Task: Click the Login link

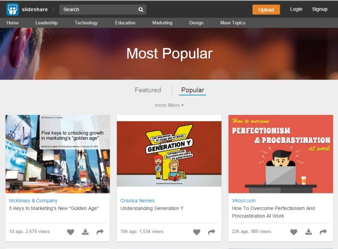Action: 296,9
